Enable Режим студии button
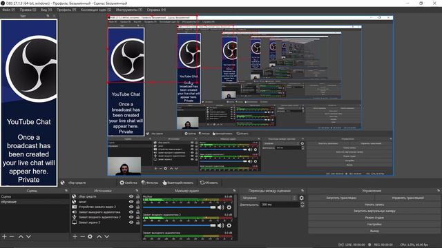 click(374, 218)
